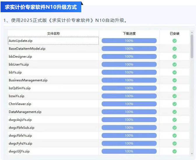Select the bzQdSmYs.zip file name
The width and height of the screenshot is (196, 160).
pos(20,88)
